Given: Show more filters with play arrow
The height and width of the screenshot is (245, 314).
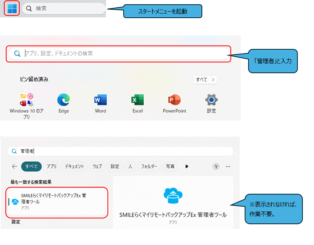Looking at the screenshot, I should click(187, 166).
